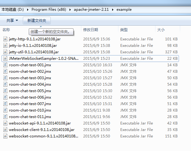Select file room-chat-test-007.jmx
191x151 pixels.
[x=30, y=104]
